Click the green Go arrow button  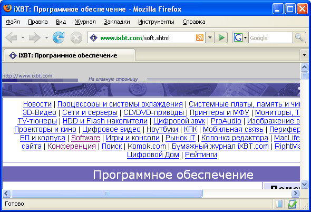[221, 37]
